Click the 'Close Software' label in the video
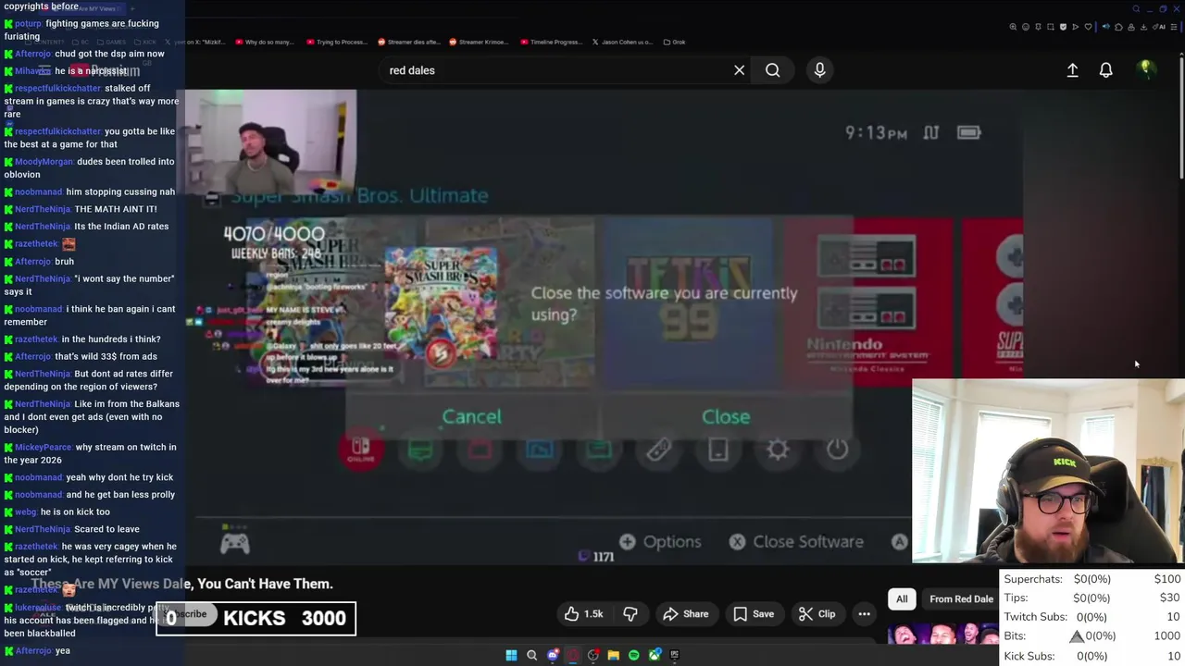 point(807,542)
